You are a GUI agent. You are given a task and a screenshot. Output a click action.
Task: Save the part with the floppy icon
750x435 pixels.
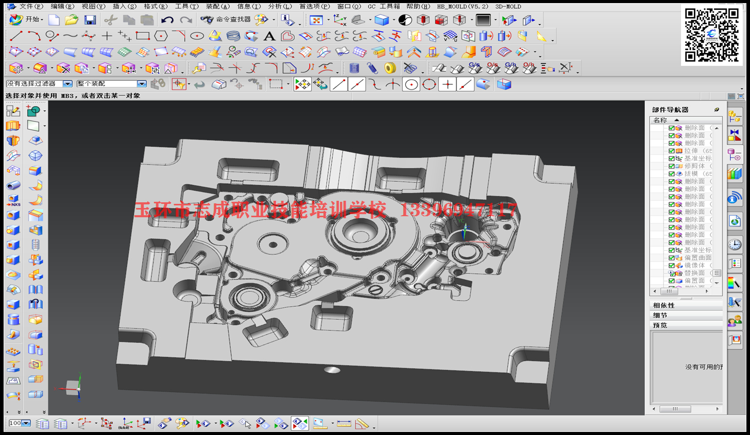click(90, 20)
